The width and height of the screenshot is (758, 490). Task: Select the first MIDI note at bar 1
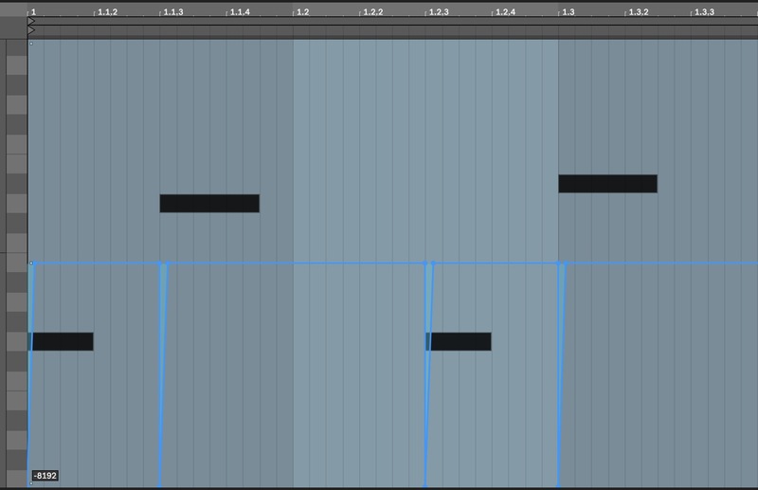point(63,341)
